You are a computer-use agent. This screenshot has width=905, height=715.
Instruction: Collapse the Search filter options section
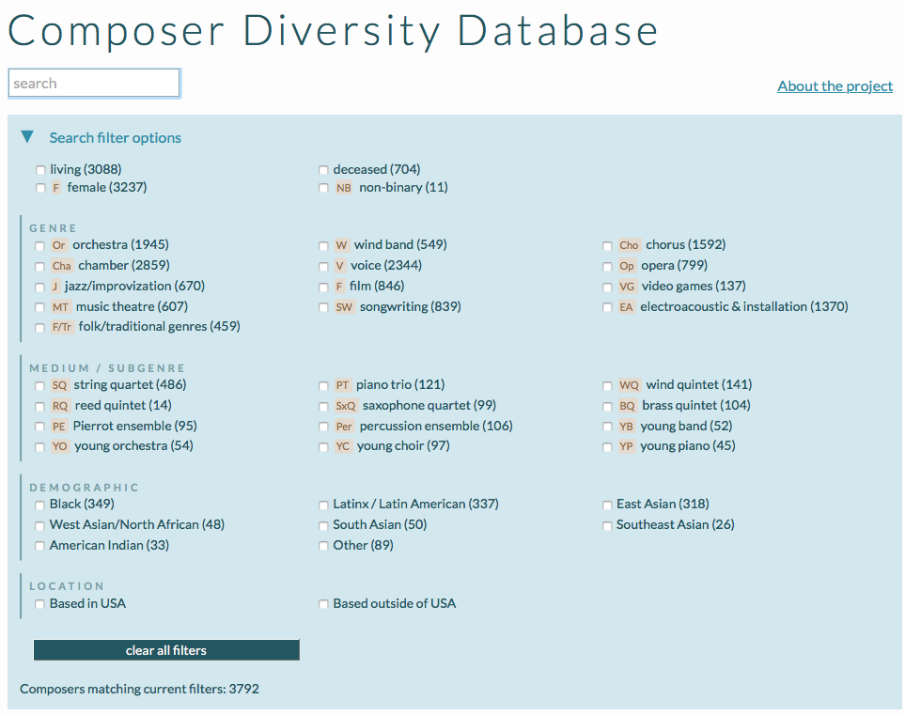pyautogui.click(x=27, y=137)
